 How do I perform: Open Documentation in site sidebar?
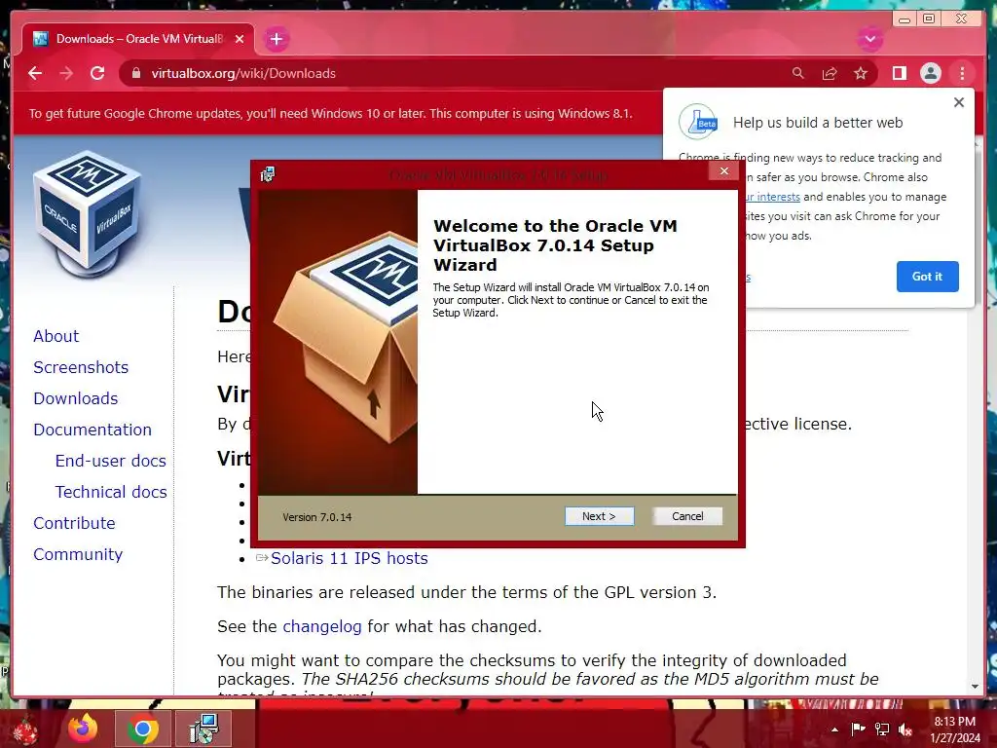tap(92, 430)
